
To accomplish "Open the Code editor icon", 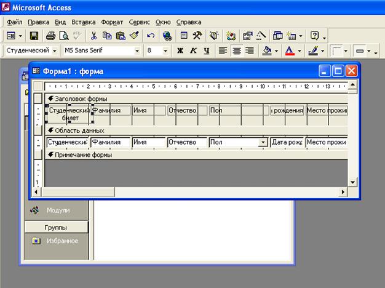I will tap(231, 36).
